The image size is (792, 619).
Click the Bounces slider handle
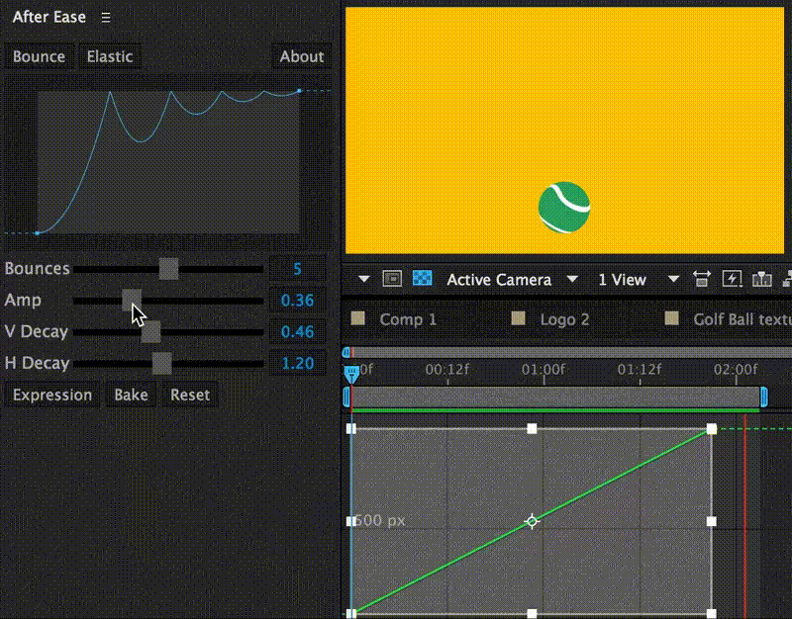[x=168, y=269]
